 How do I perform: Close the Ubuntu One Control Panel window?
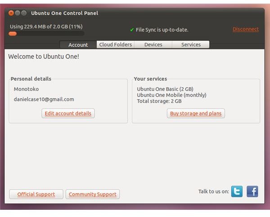click(x=11, y=13)
